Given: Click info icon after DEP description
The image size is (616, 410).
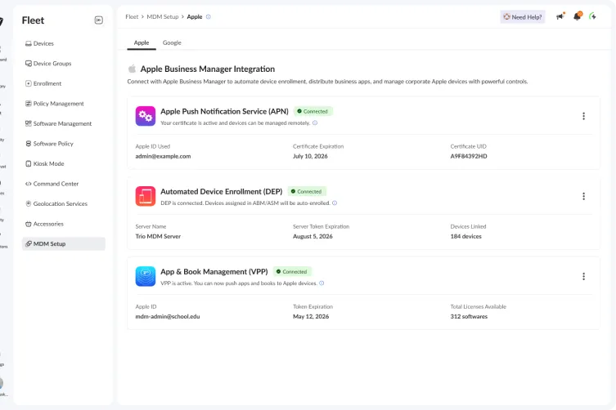Looking at the screenshot, I should pos(335,203).
